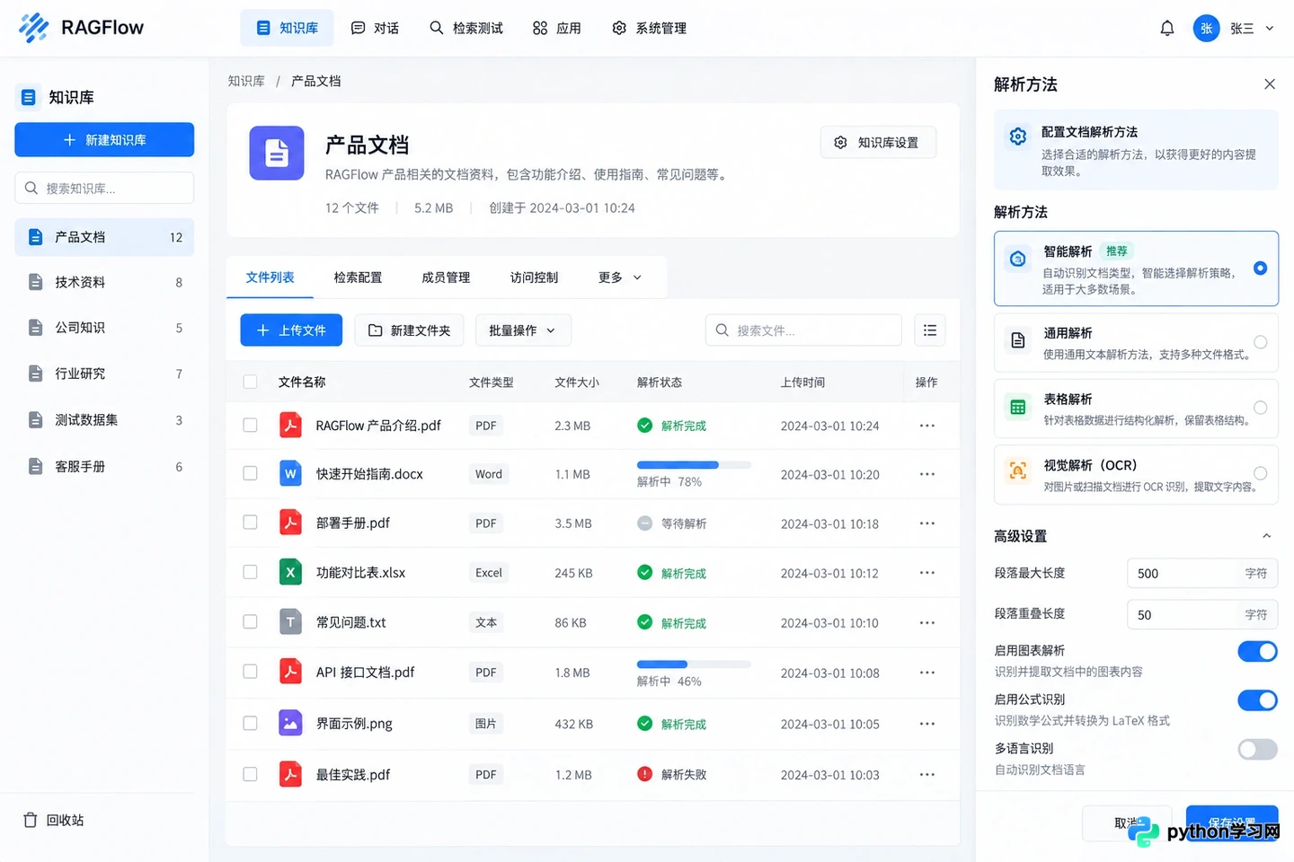Click the RAGFlow logo
This screenshot has width=1294, height=862.
(81, 28)
